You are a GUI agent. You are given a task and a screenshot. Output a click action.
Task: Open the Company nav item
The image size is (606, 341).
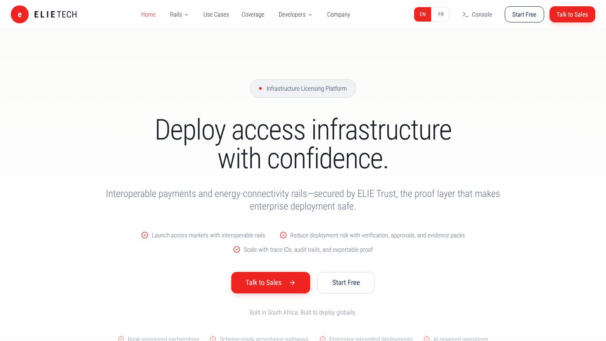(x=338, y=14)
